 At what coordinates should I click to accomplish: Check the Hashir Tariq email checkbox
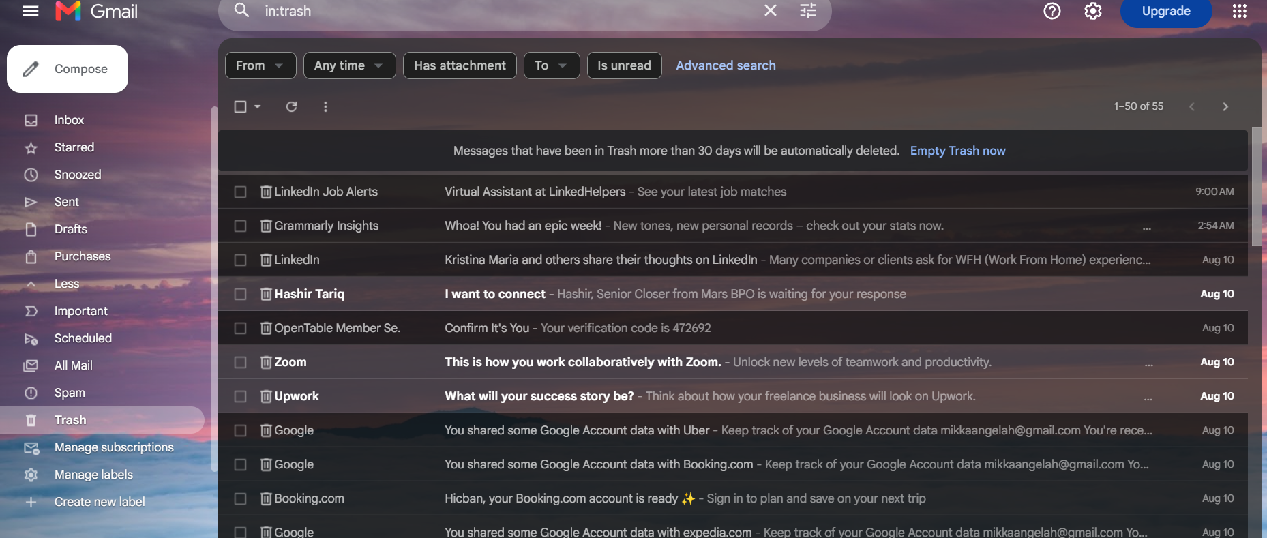(240, 294)
